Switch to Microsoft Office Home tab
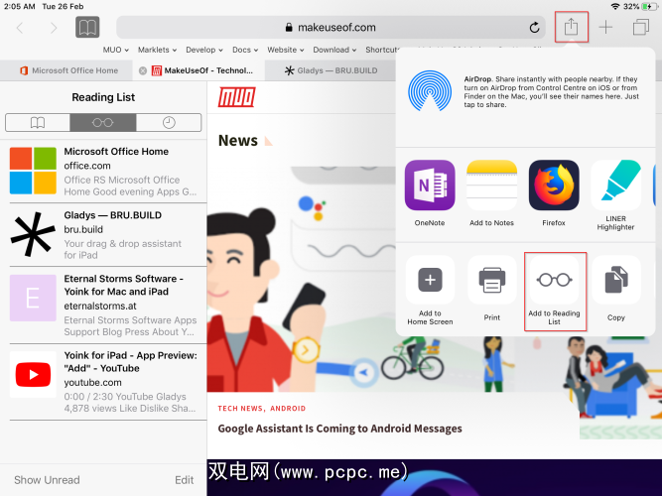The height and width of the screenshot is (496, 662). click(66, 70)
